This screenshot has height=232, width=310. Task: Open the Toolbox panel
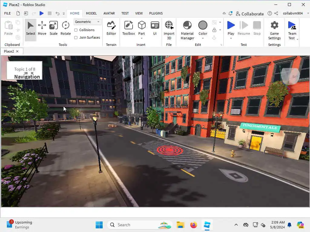(x=128, y=28)
